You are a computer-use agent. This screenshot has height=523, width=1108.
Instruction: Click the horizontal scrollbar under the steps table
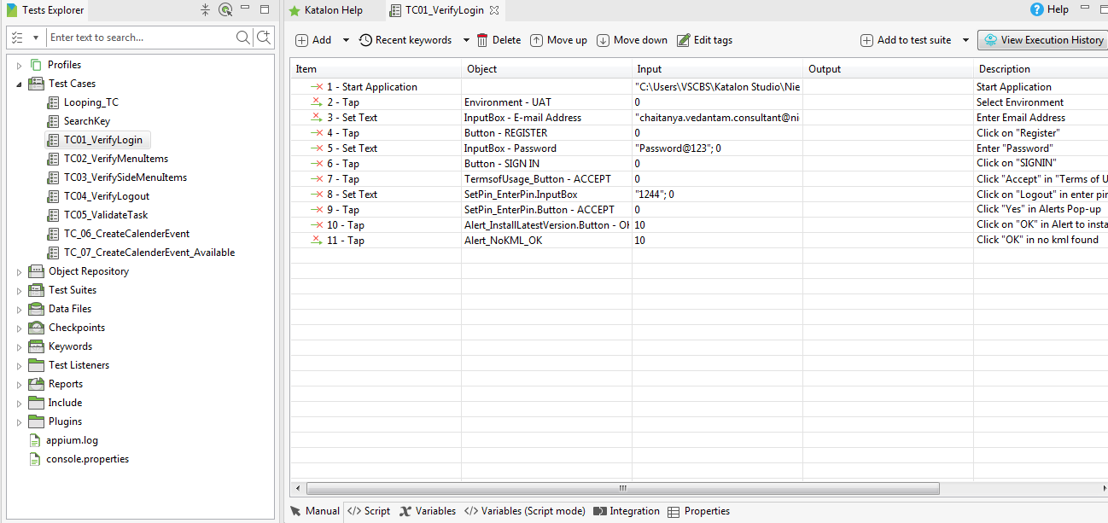pos(622,488)
